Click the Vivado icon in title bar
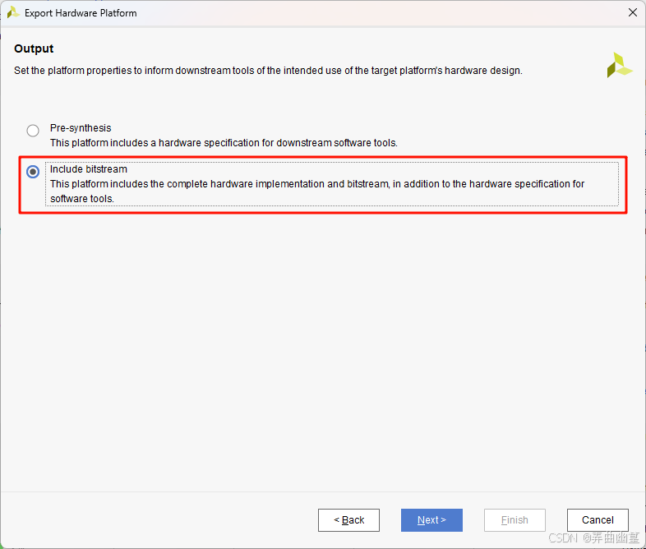 (13, 13)
